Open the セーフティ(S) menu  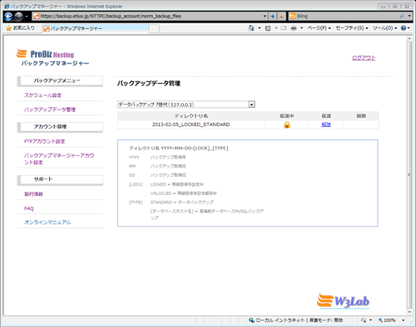[352, 28]
